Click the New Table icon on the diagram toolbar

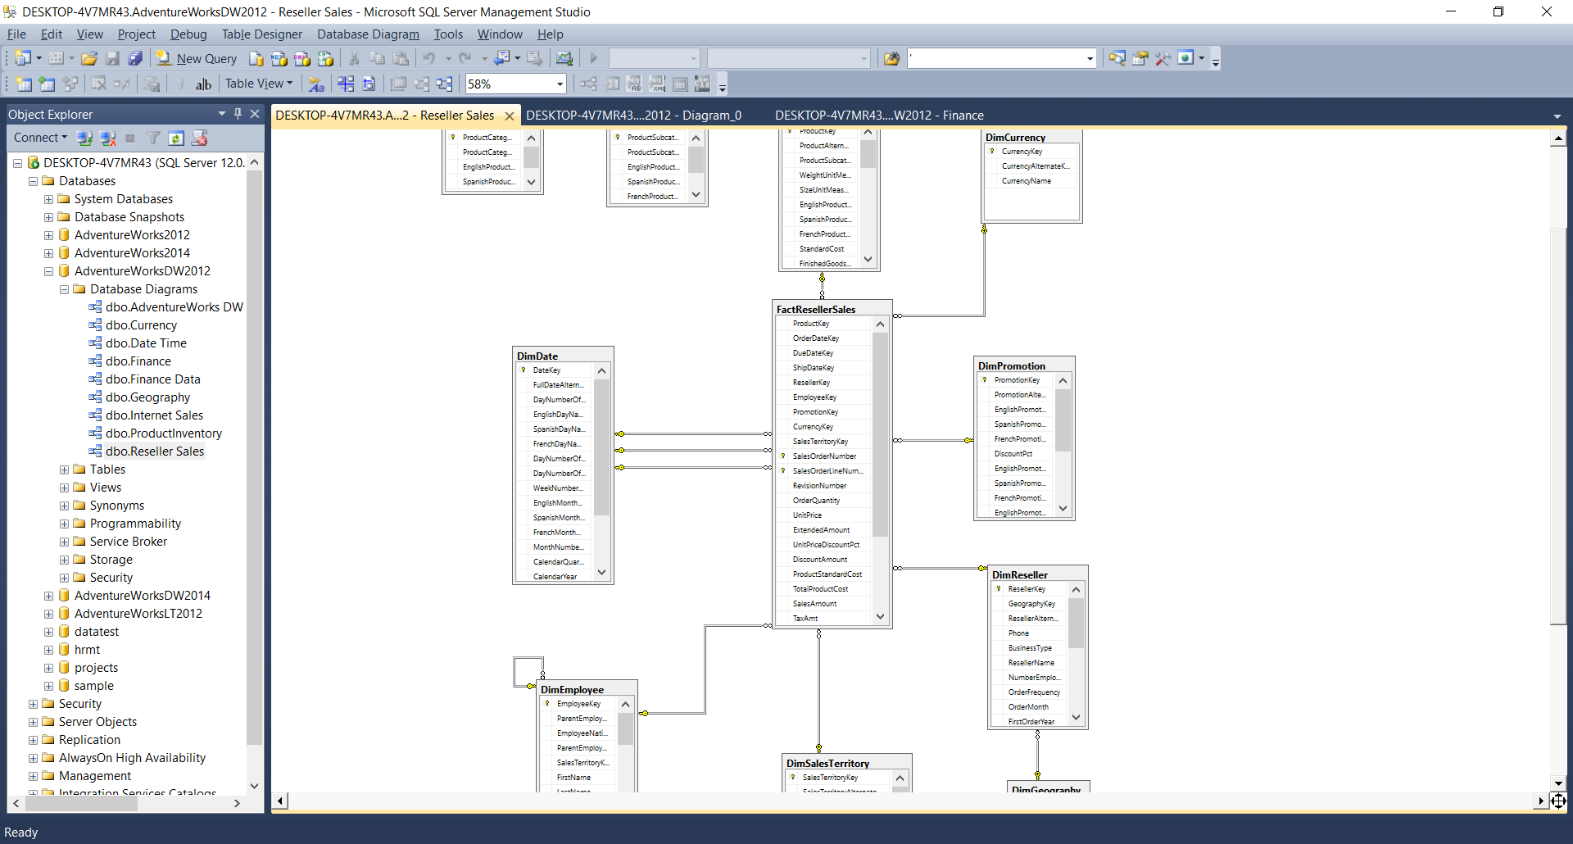click(24, 83)
